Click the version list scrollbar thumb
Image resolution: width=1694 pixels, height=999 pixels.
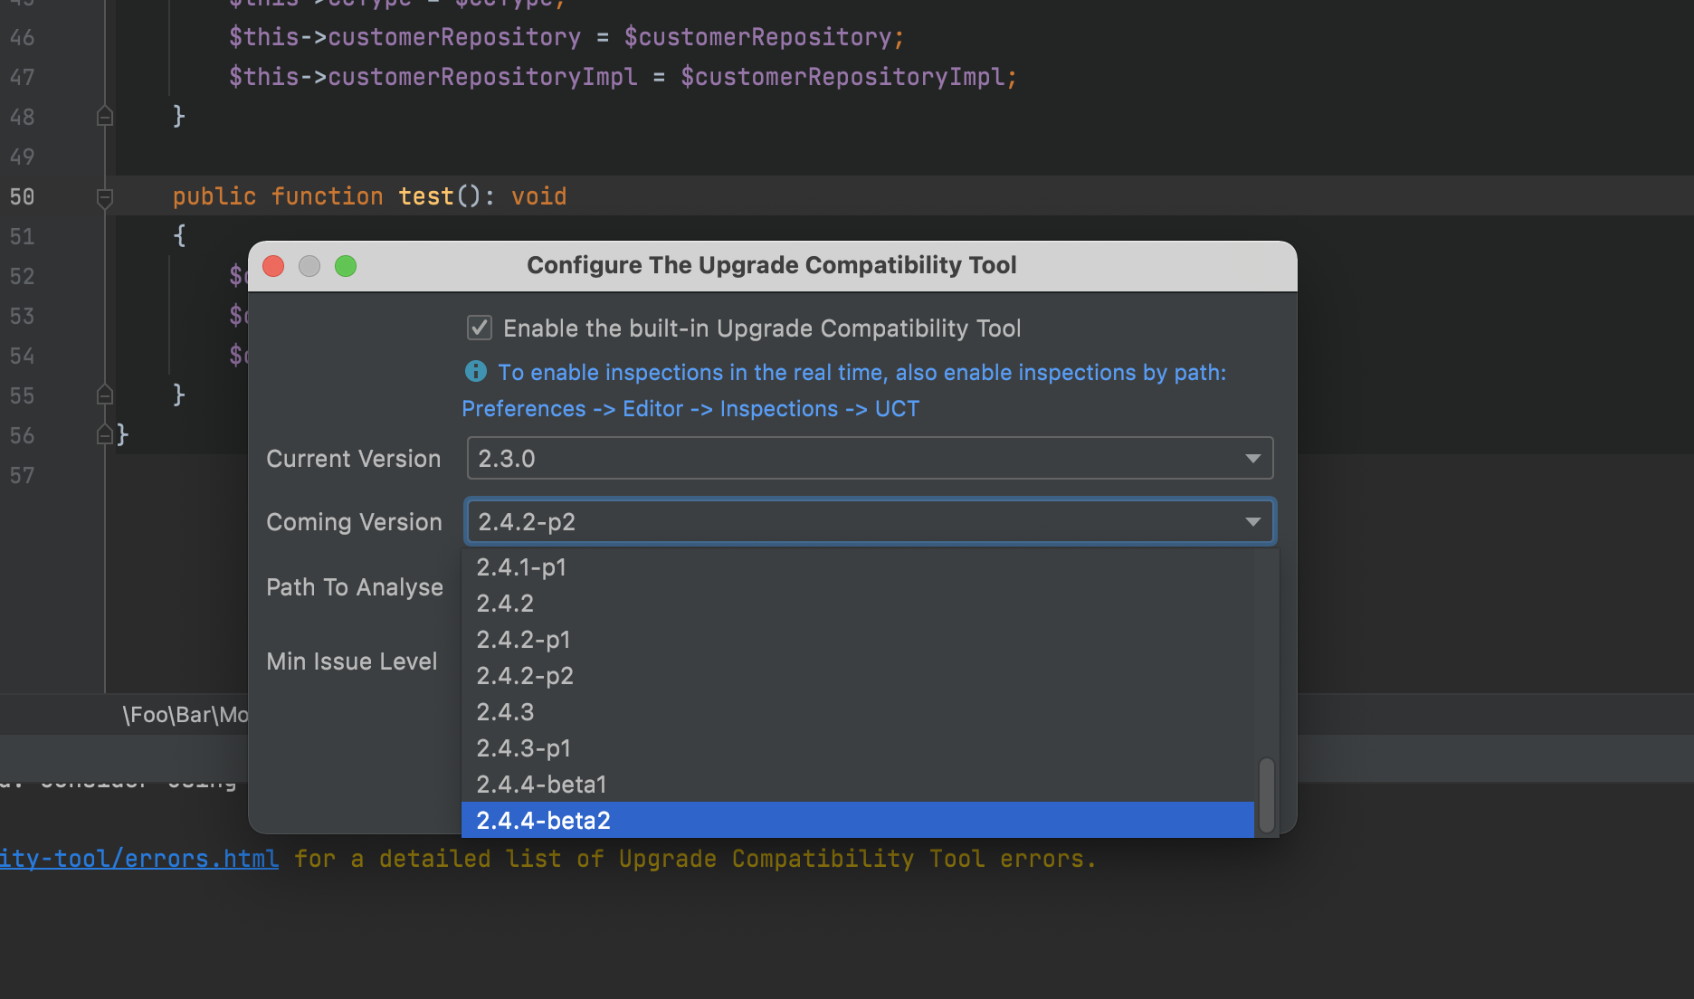coord(1266,794)
